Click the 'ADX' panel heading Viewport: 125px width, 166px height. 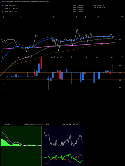pyautogui.click(x=47, y=124)
